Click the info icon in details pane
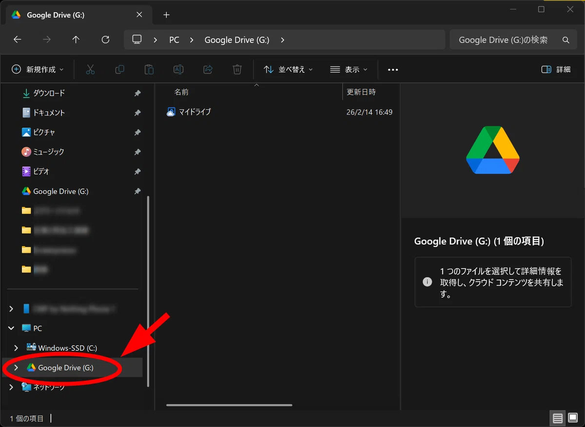Screen dimensions: 585x427 coord(428,282)
